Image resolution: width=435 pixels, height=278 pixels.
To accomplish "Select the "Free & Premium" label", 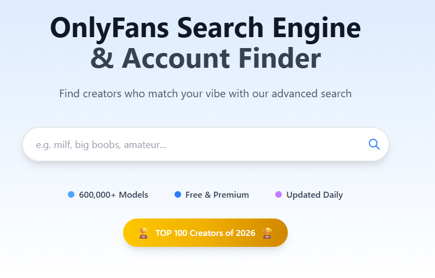I will 217,195.
